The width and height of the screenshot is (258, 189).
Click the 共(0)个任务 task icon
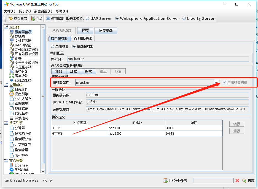(165, 180)
